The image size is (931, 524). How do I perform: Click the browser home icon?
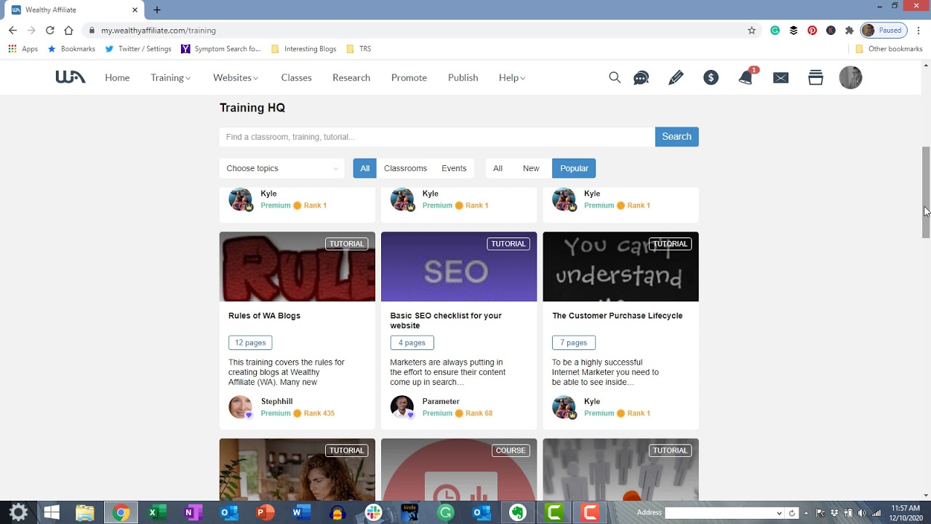[68, 31]
